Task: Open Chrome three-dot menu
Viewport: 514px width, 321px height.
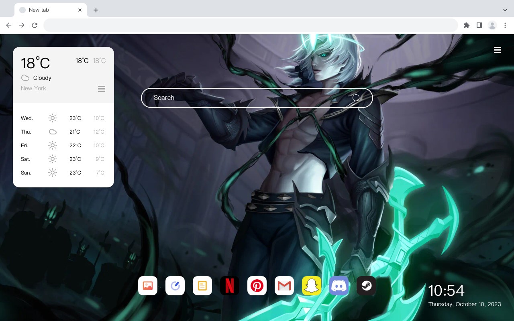Action: coord(505,25)
